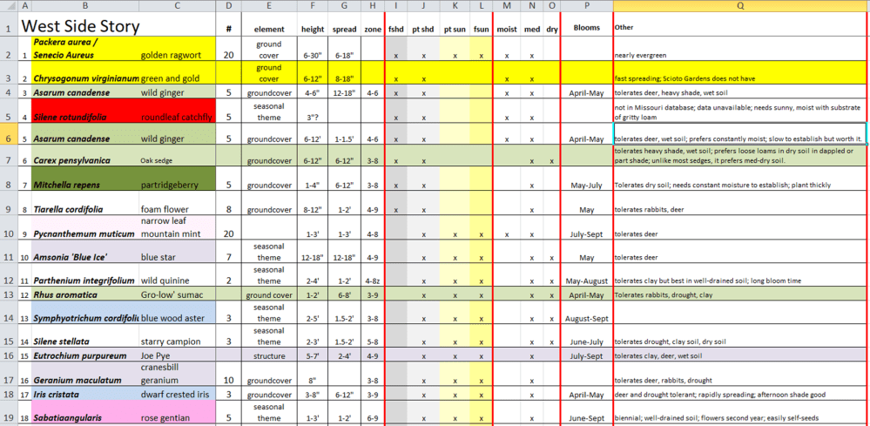This screenshot has height=426, width=870.
Task: Click the pink Sabatia angularis cell
Action: pos(84,417)
